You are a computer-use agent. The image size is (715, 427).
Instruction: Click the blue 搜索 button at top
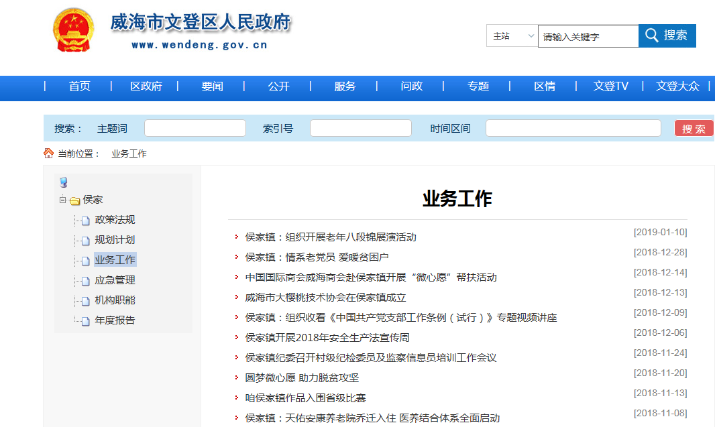point(667,36)
